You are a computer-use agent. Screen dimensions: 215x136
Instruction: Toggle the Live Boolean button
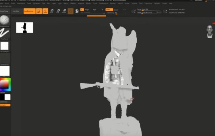click(29, 11)
